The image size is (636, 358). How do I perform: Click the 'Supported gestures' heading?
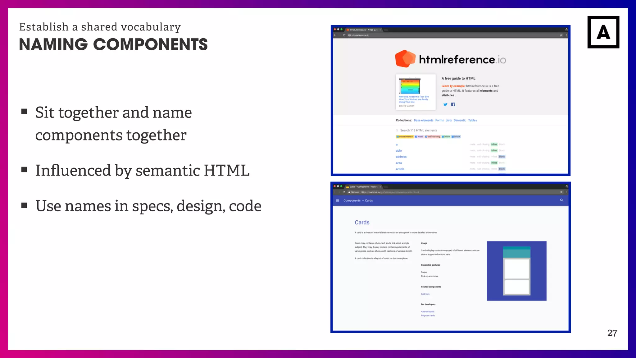pos(430,265)
